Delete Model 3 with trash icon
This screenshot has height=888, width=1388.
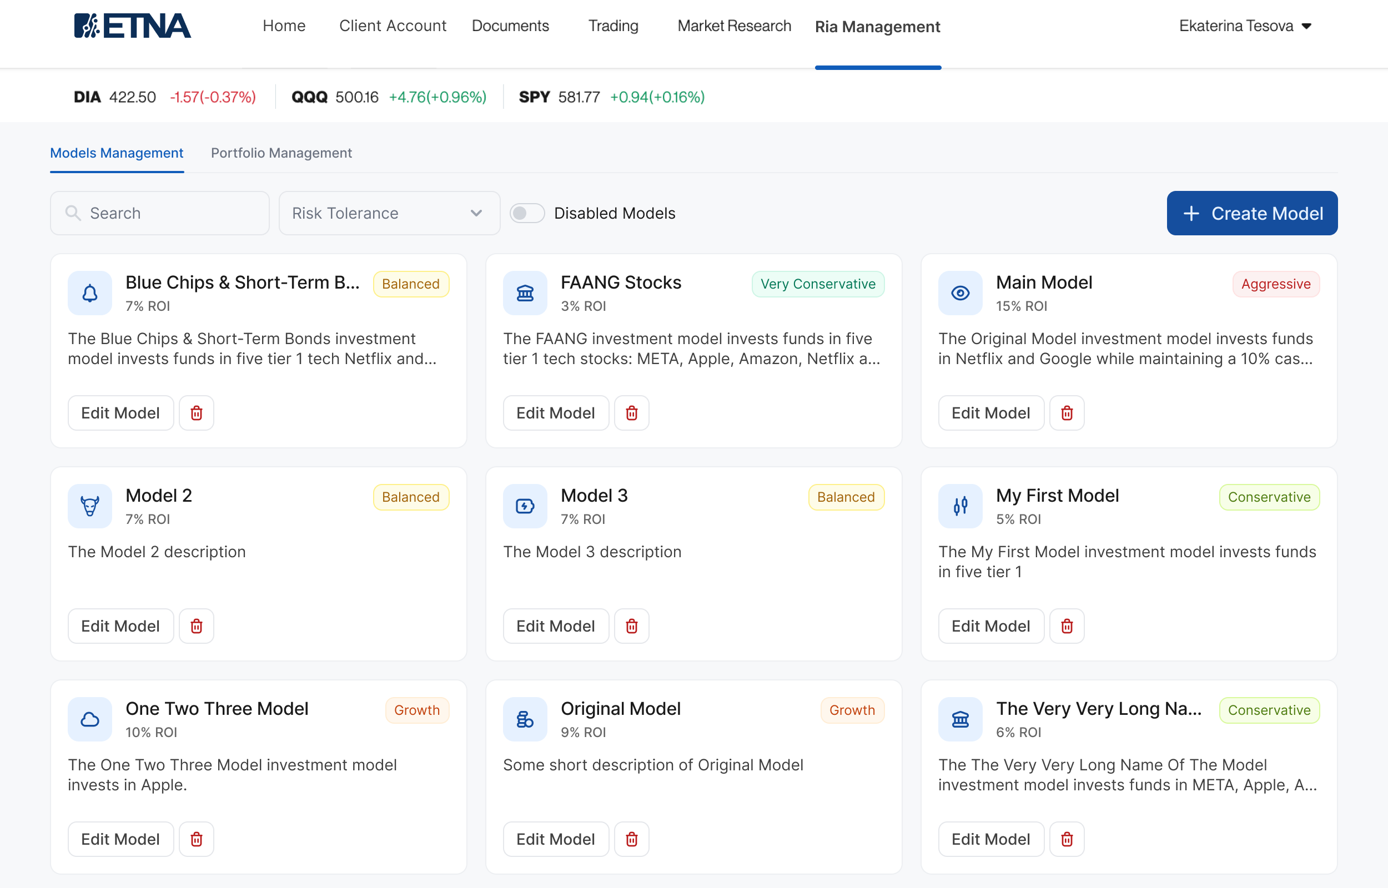pyautogui.click(x=631, y=625)
